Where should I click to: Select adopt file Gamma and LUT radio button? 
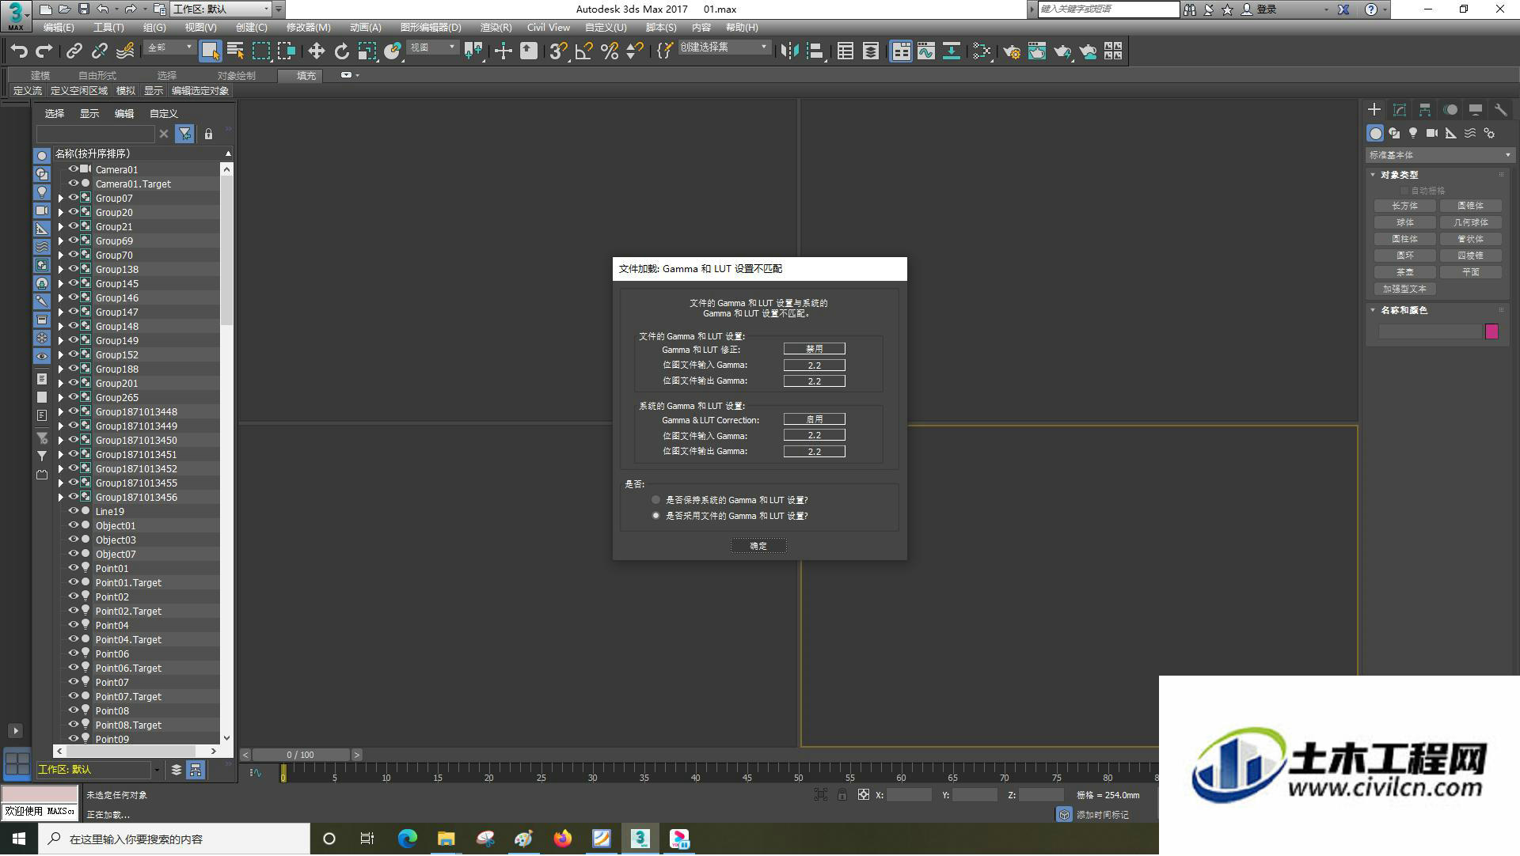(x=655, y=516)
